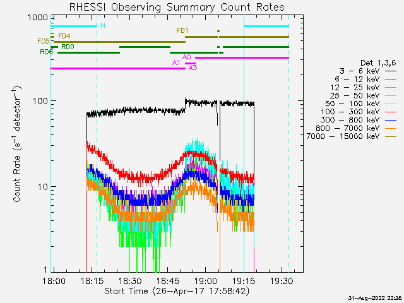Click the 'FD4' flag label
Image resolution: width=404 pixels, height=303 pixels.
[64, 36]
